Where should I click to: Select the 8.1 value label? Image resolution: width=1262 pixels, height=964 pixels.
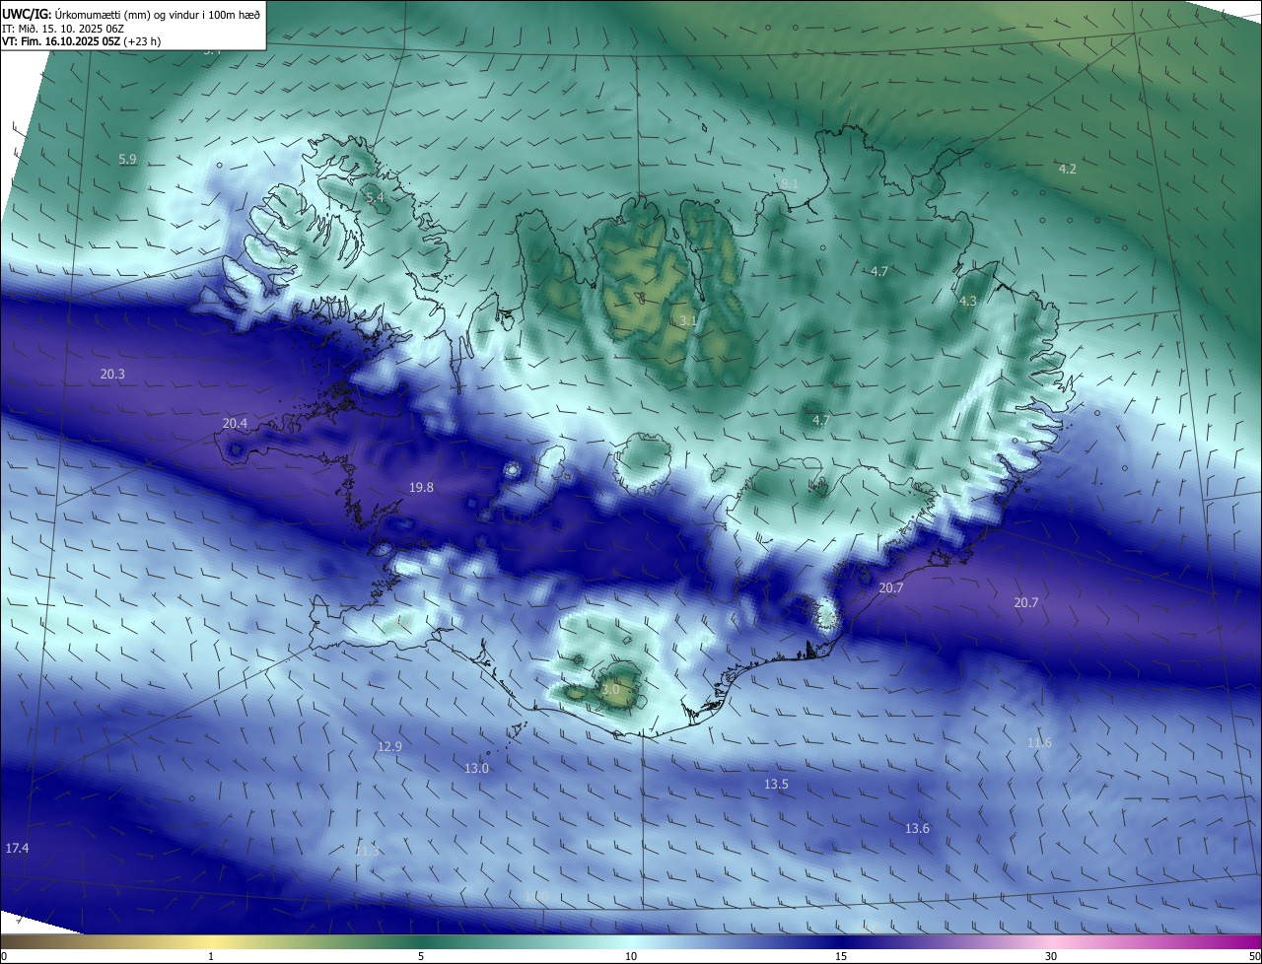789,184
